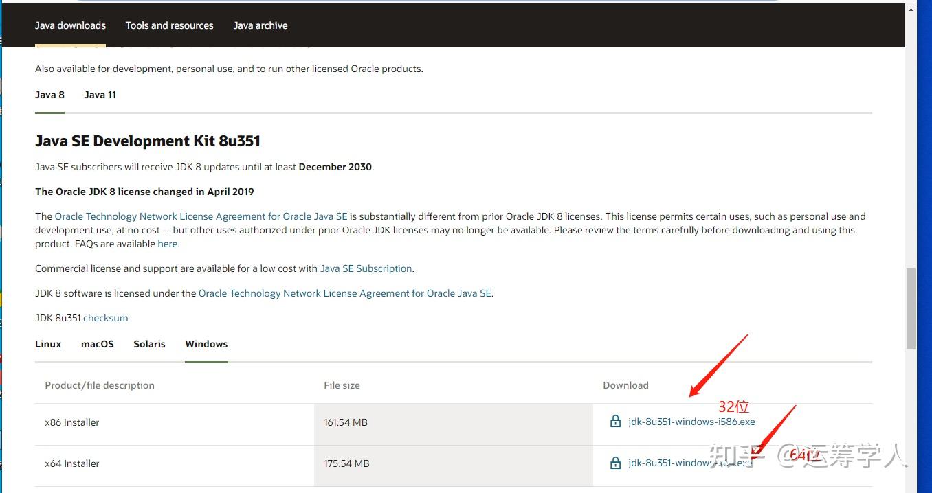Select the Java 8 tab
This screenshot has height=493, width=932.
click(x=49, y=95)
